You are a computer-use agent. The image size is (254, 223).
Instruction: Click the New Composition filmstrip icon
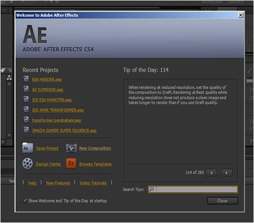71,148
